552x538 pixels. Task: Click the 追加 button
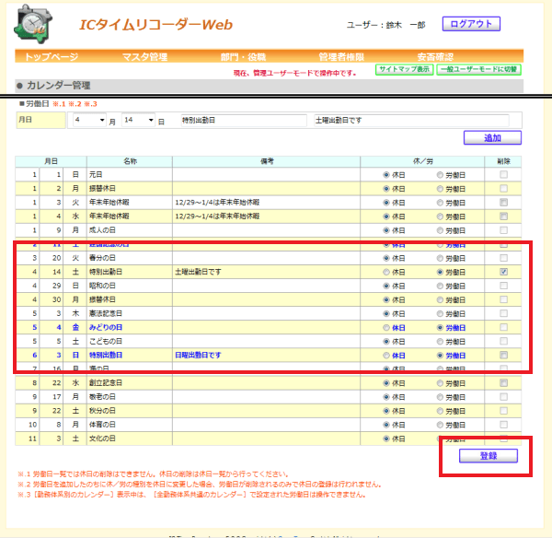[492, 138]
